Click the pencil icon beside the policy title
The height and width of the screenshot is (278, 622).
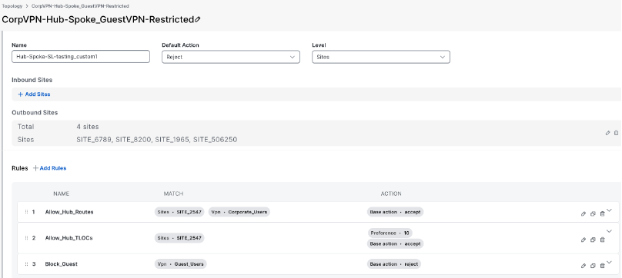(198, 19)
